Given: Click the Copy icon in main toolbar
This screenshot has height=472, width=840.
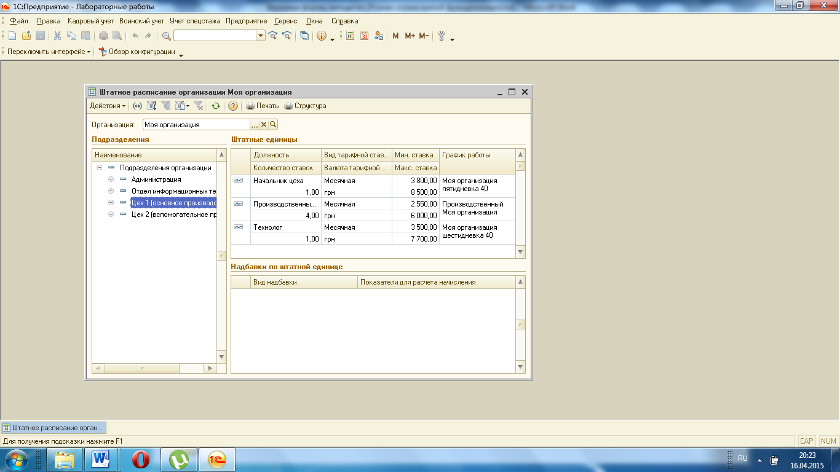Looking at the screenshot, I should click(71, 36).
